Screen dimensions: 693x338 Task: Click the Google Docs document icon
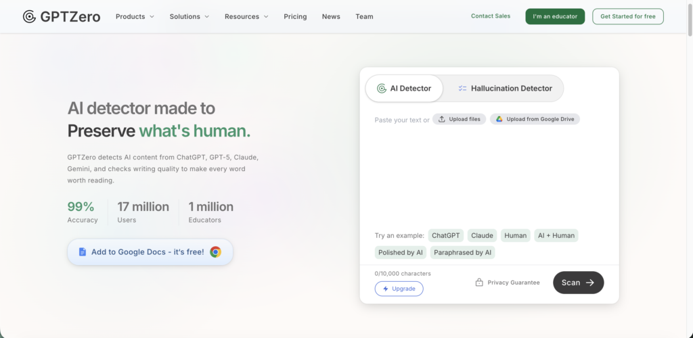(x=82, y=252)
